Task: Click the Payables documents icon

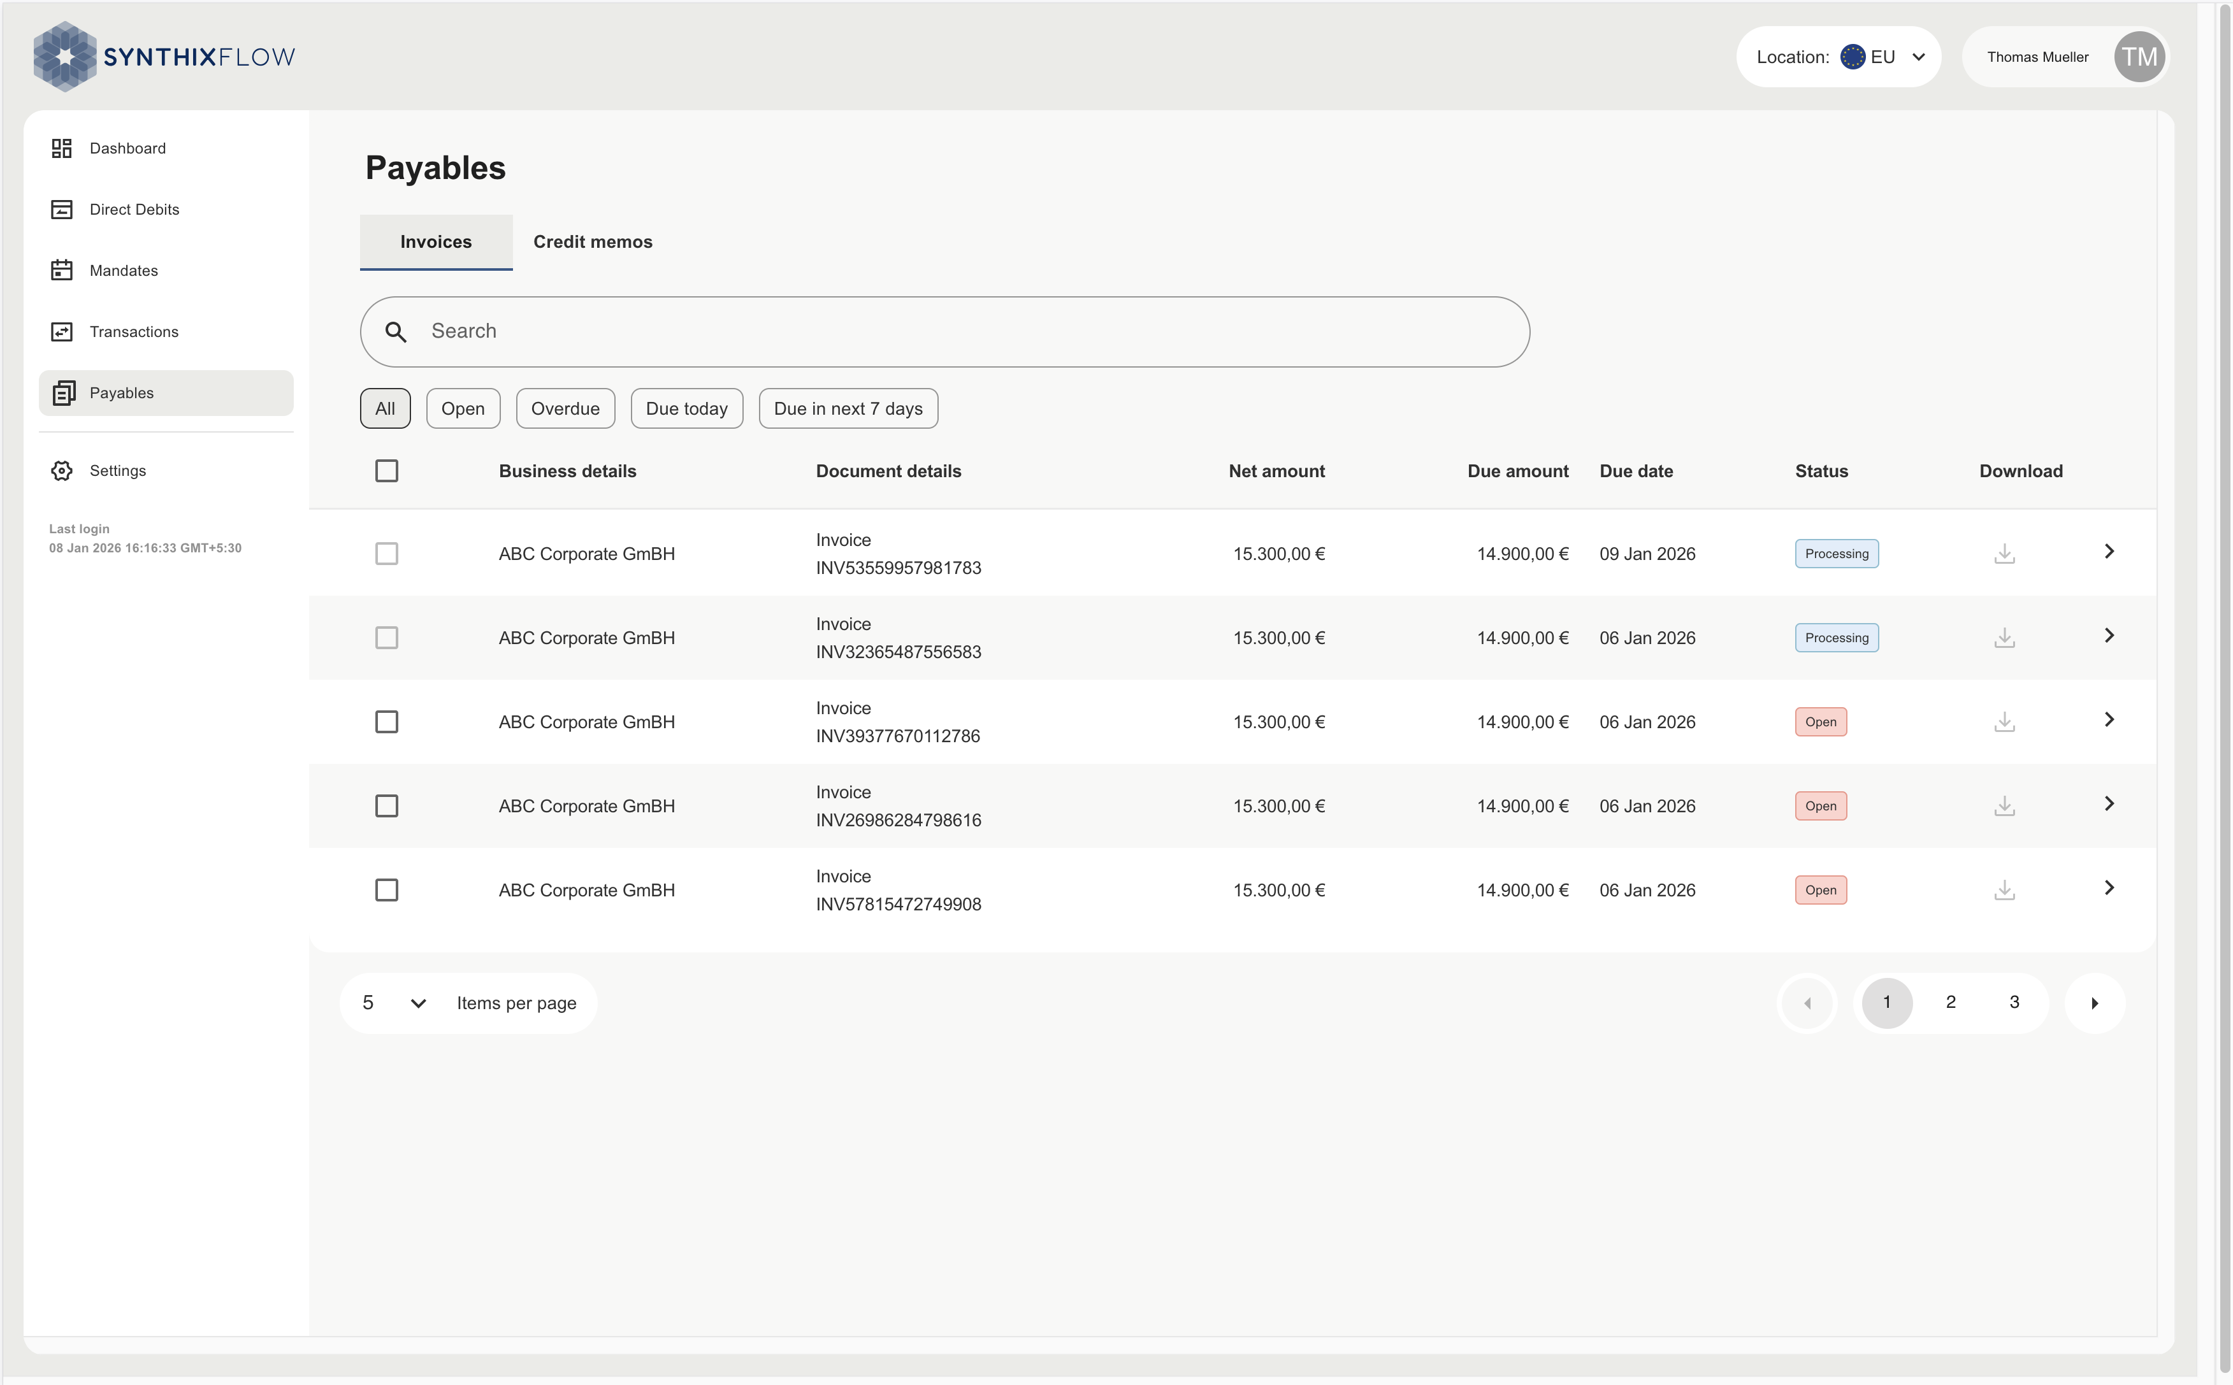Action: click(x=63, y=393)
